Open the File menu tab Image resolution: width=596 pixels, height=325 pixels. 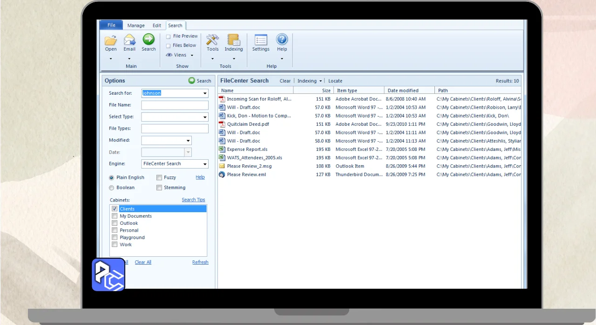[111, 25]
